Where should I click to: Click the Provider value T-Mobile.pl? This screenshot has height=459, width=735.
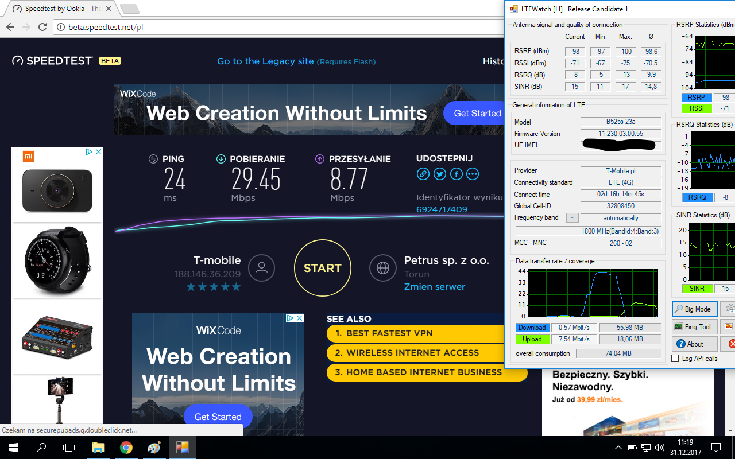click(621, 171)
